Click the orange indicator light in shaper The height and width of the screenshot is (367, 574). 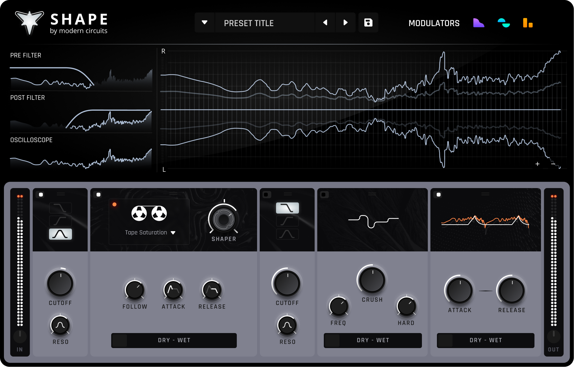(114, 204)
